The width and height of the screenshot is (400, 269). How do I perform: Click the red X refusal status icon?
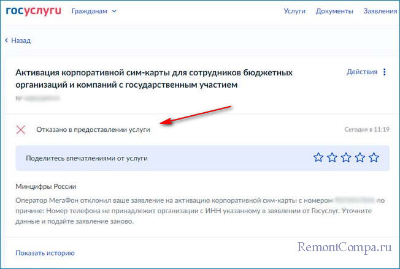click(x=21, y=129)
